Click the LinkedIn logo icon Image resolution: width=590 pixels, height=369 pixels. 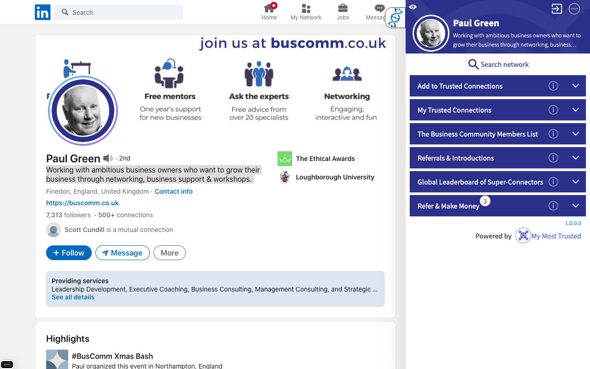tap(42, 12)
